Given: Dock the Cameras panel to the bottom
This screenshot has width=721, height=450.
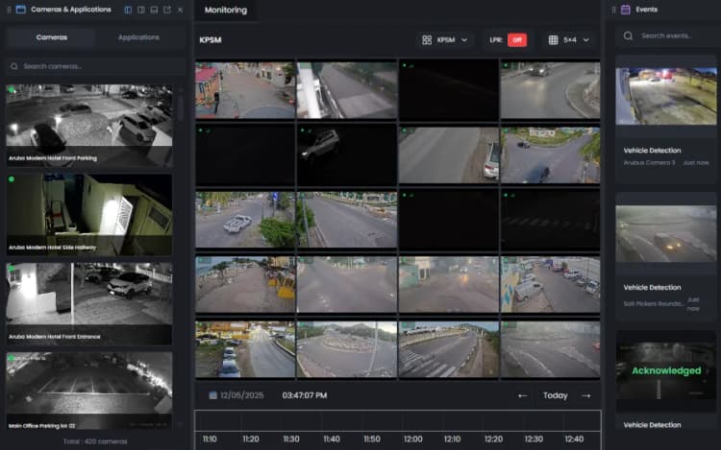Looking at the screenshot, I should click(154, 10).
